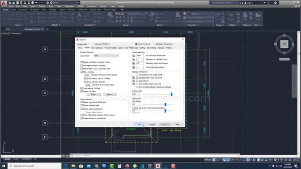Click the Match Properties icon
Screen dimensions: 301x169
[178, 17]
